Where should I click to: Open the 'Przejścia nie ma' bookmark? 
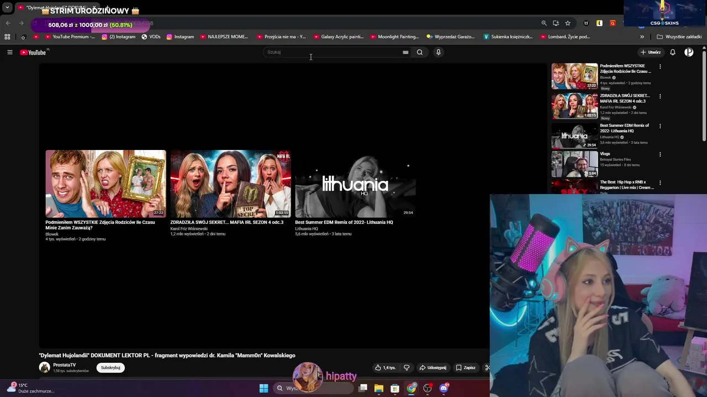(x=281, y=37)
